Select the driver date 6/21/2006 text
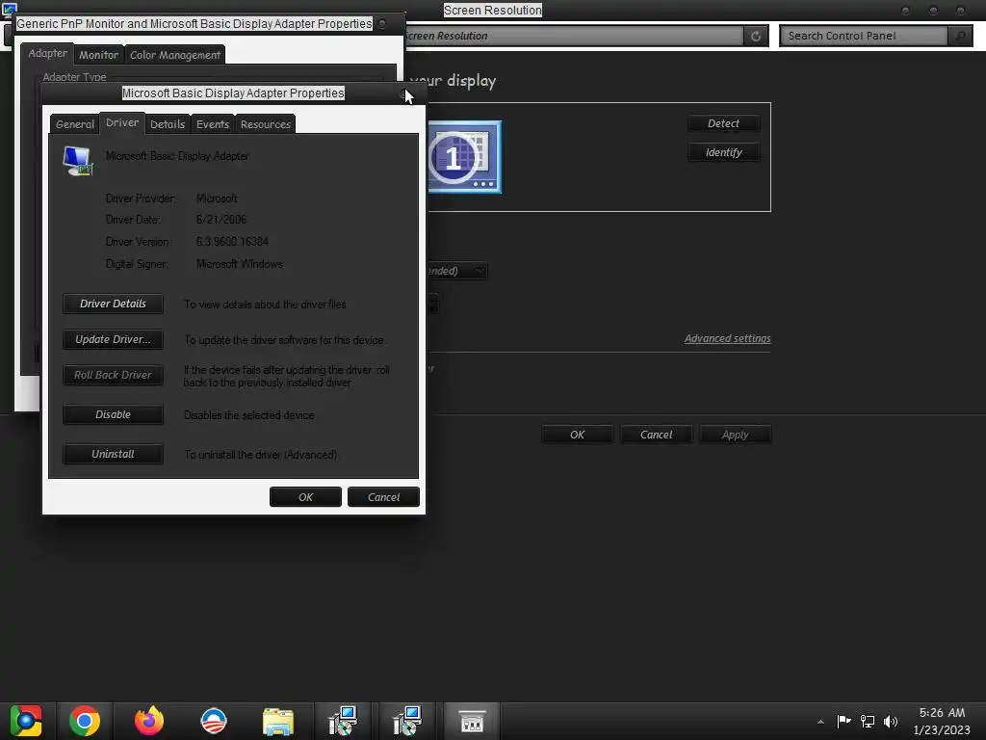This screenshot has height=740, width=986. pos(221,220)
